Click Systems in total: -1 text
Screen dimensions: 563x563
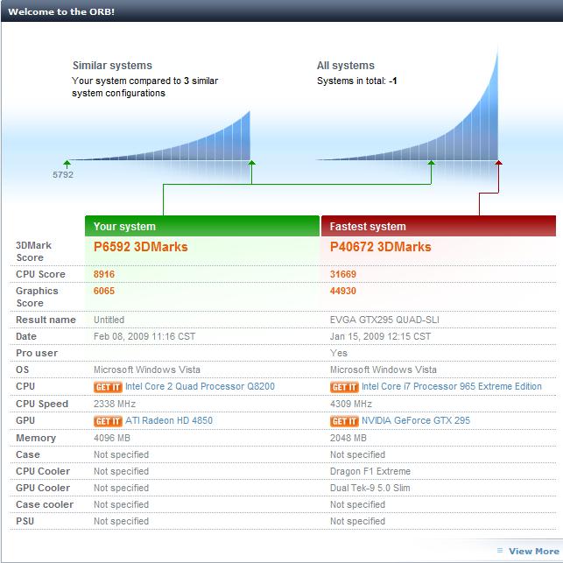[x=357, y=81]
